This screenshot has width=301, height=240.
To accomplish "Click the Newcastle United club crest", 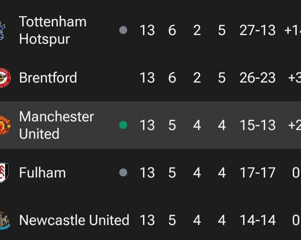I will coord(5,220).
